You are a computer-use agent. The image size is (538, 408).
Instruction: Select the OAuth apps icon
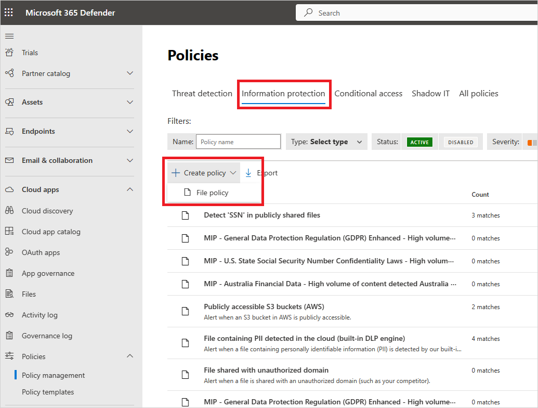coord(9,252)
